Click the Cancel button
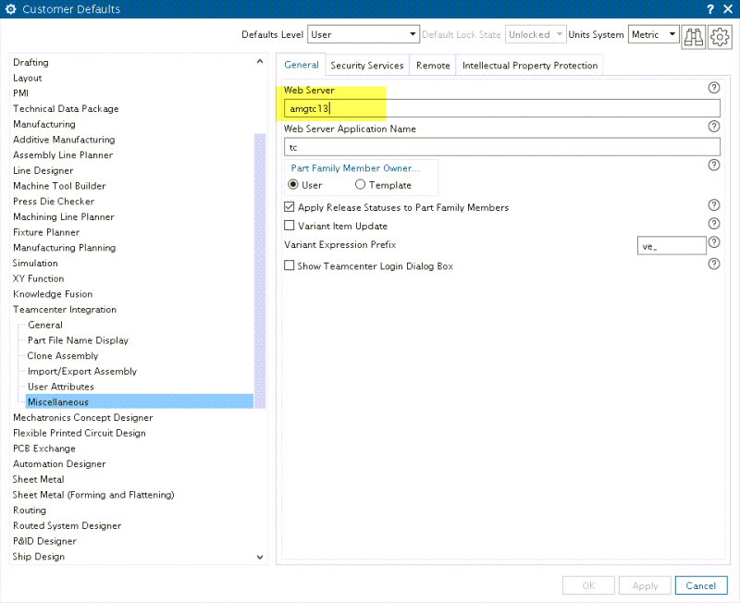Viewport: 740px width, 603px height. [701, 585]
